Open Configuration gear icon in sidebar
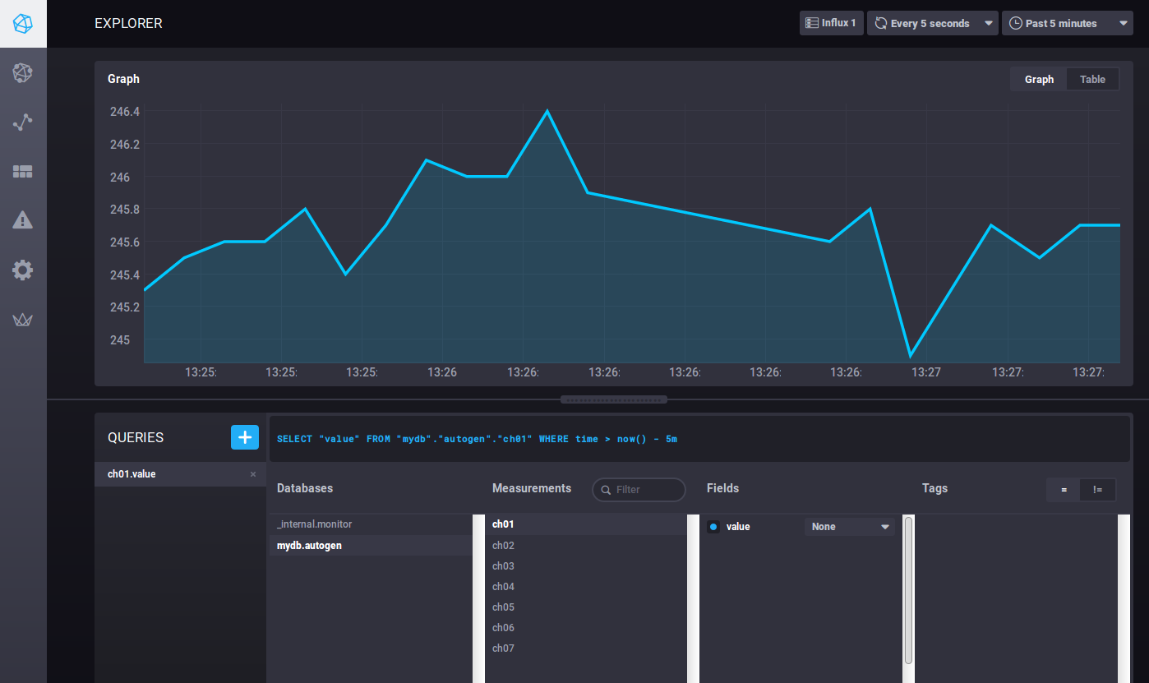1149x683 pixels. click(x=23, y=270)
